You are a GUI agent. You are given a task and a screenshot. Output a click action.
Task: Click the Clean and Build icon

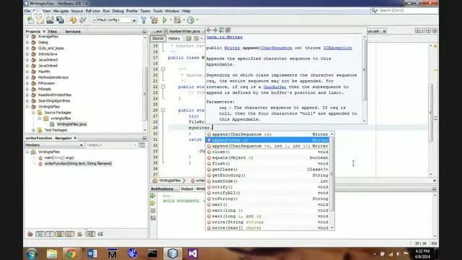tap(154, 20)
